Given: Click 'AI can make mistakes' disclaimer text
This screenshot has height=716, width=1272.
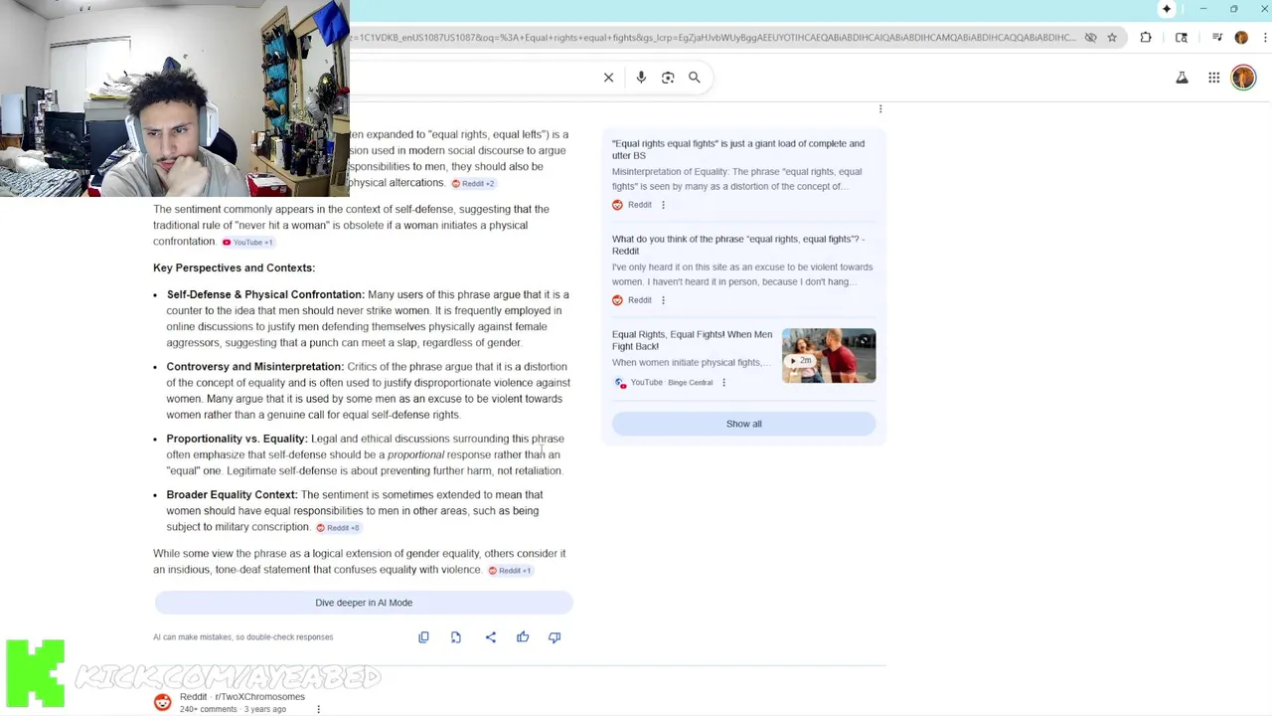Looking at the screenshot, I should pyautogui.click(x=243, y=637).
